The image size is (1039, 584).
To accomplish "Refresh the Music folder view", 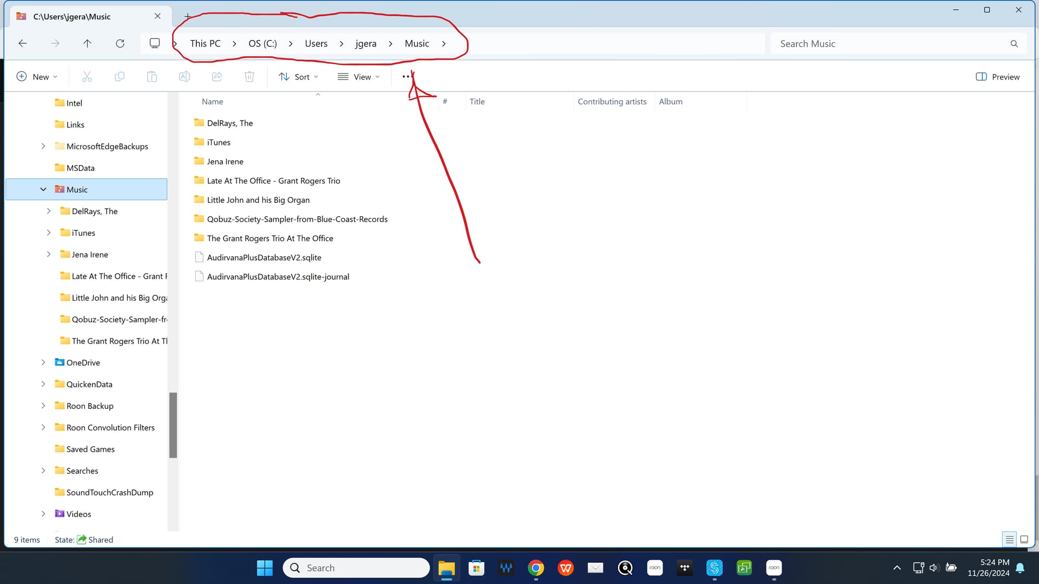I will [x=120, y=43].
